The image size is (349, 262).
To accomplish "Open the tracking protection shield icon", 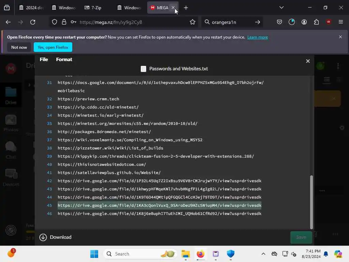I will pos(55,22).
